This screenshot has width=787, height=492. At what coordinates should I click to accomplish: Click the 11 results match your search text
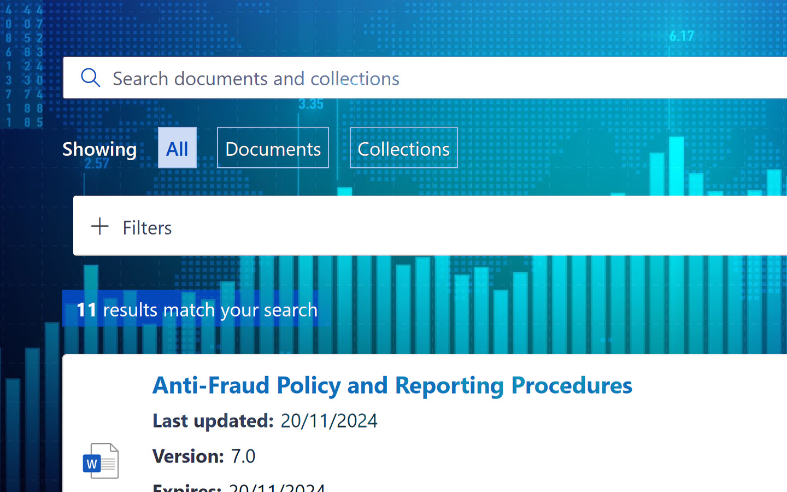(197, 309)
